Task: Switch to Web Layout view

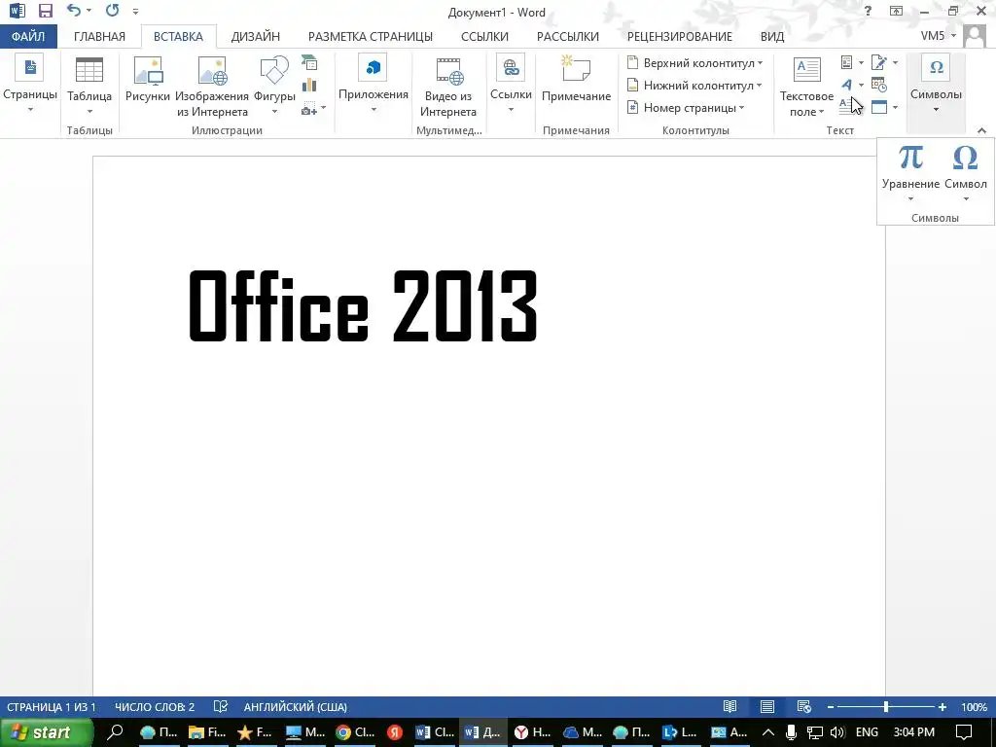Action: pyautogui.click(x=804, y=707)
